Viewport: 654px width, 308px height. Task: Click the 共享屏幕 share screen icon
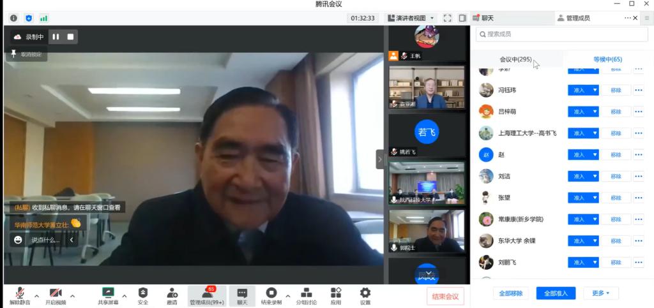click(x=107, y=293)
